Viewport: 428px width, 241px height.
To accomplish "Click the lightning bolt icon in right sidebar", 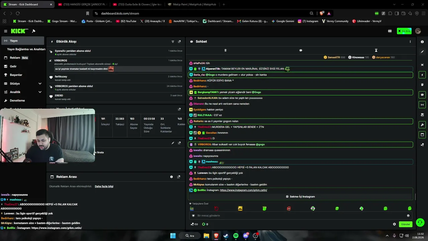I will pos(422,75).
